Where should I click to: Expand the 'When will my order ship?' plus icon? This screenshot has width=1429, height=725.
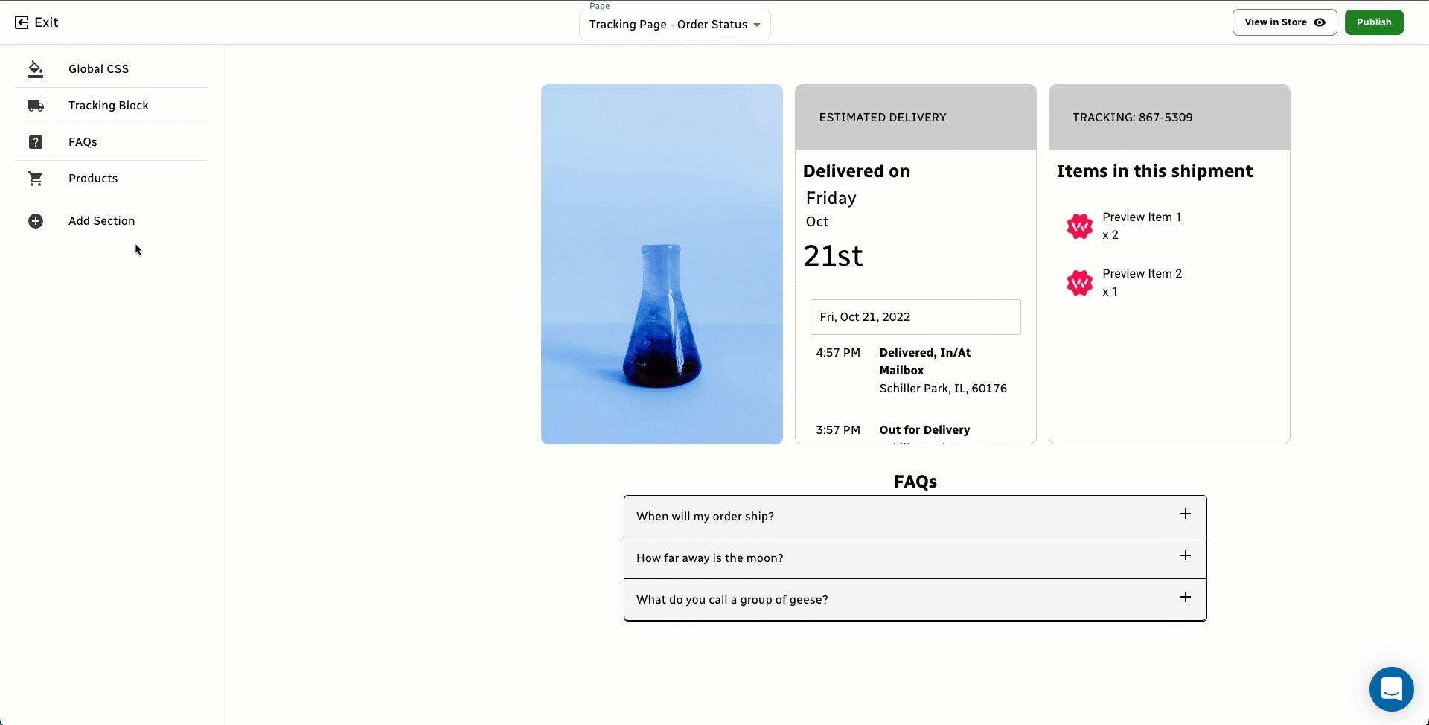pos(1185,514)
